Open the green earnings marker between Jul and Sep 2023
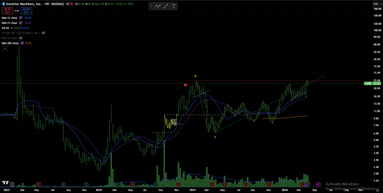The image size is (383, 193). pos(63,184)
